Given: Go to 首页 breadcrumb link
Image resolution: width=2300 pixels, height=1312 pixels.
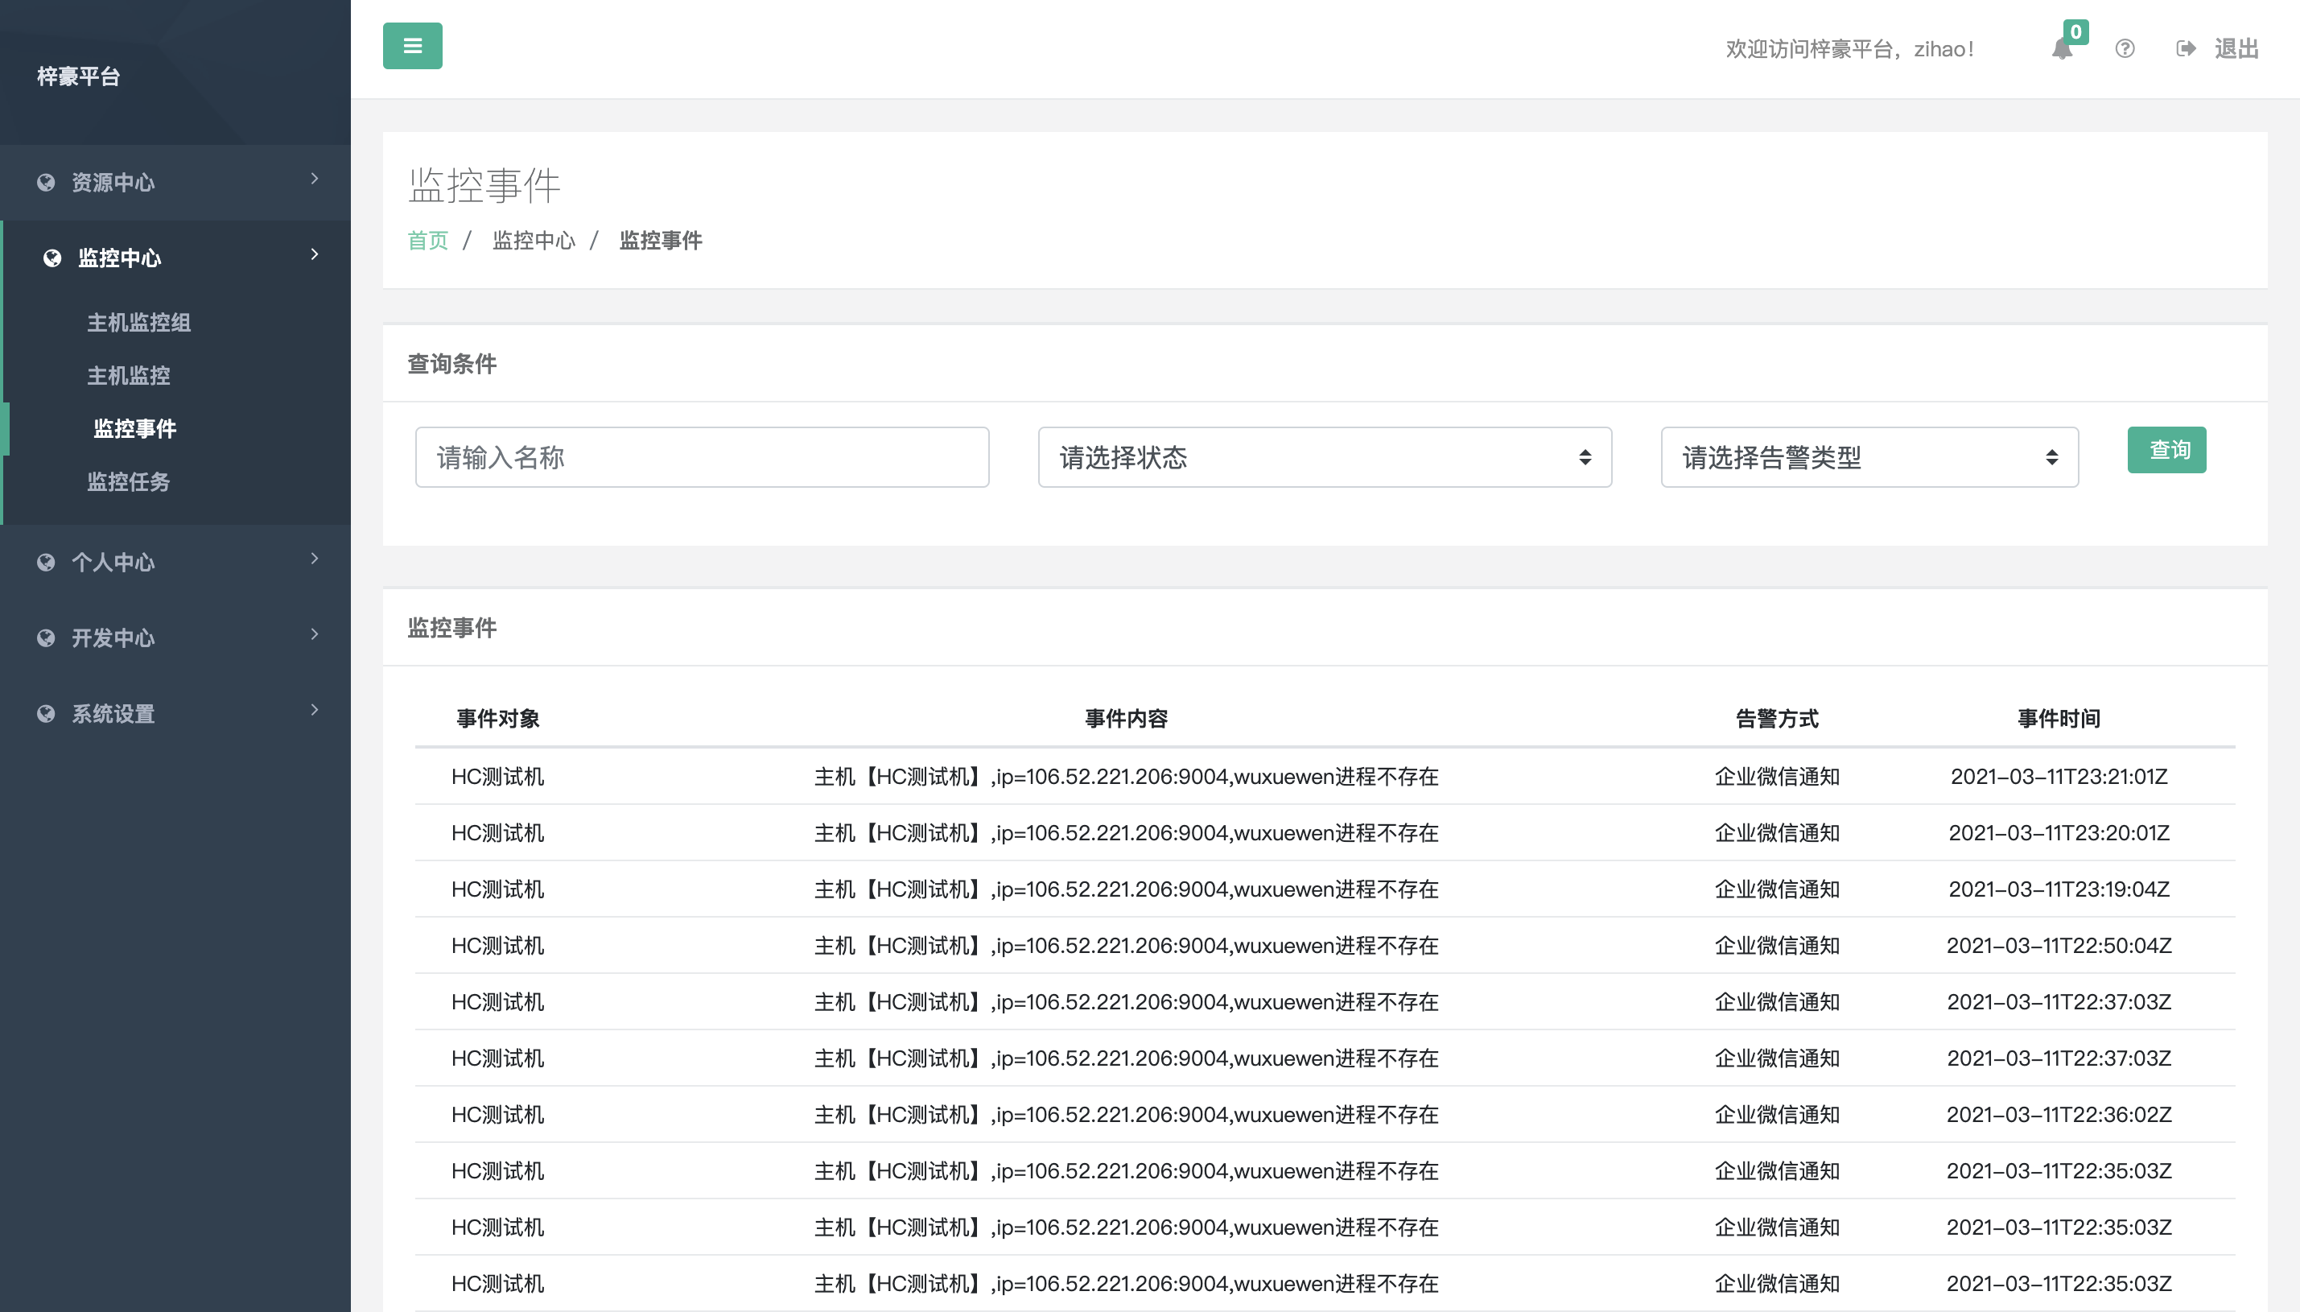Looking at the screenshot, I should click(x=427, y=241).
